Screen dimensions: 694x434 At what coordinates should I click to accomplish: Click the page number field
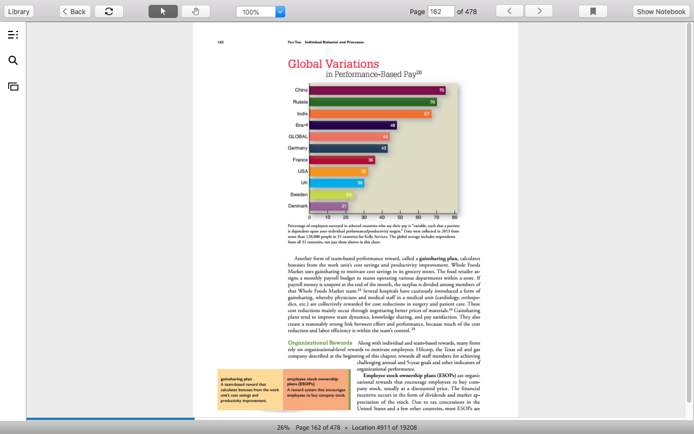click(441, 11)
